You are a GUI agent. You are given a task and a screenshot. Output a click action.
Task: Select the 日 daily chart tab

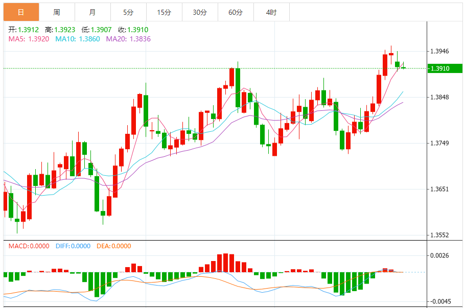(x=21, y=12)
